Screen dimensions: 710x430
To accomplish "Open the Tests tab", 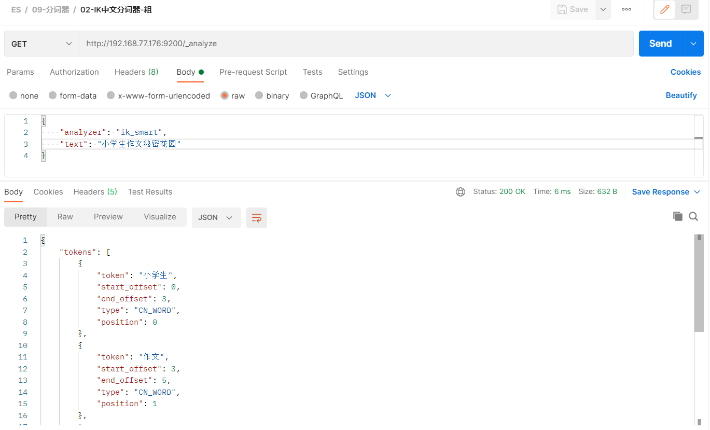I will coord(312,72).
